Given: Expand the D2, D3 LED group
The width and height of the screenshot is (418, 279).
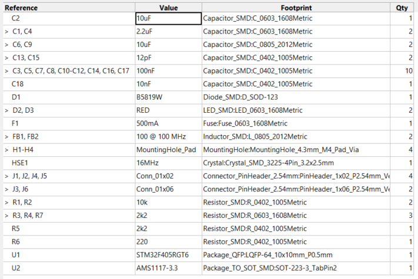Looking at the screenshot, I should click(6, 110).
